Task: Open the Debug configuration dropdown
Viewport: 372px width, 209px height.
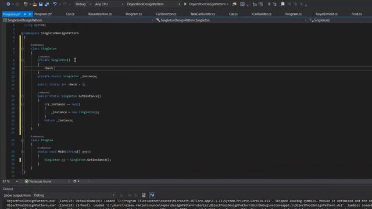Action: [x=83, y=4]
